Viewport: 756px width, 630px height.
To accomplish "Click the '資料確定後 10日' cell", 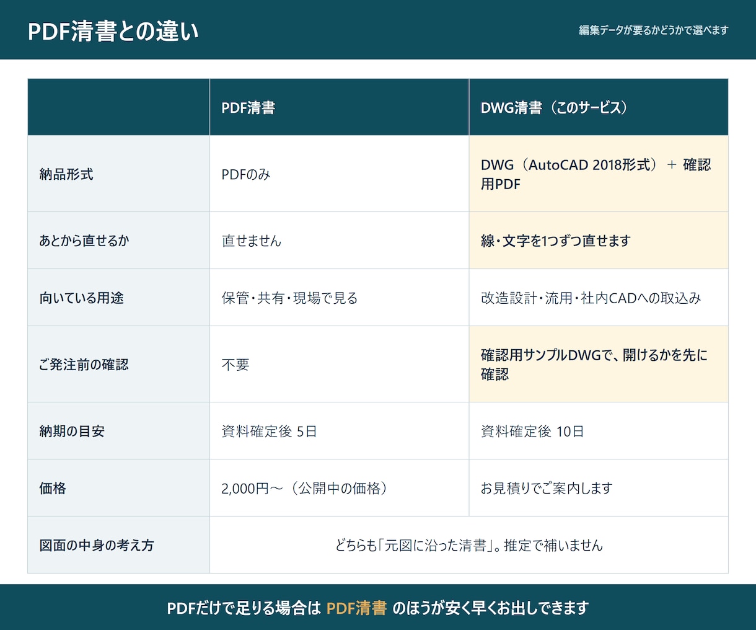I will pos(598,431).
